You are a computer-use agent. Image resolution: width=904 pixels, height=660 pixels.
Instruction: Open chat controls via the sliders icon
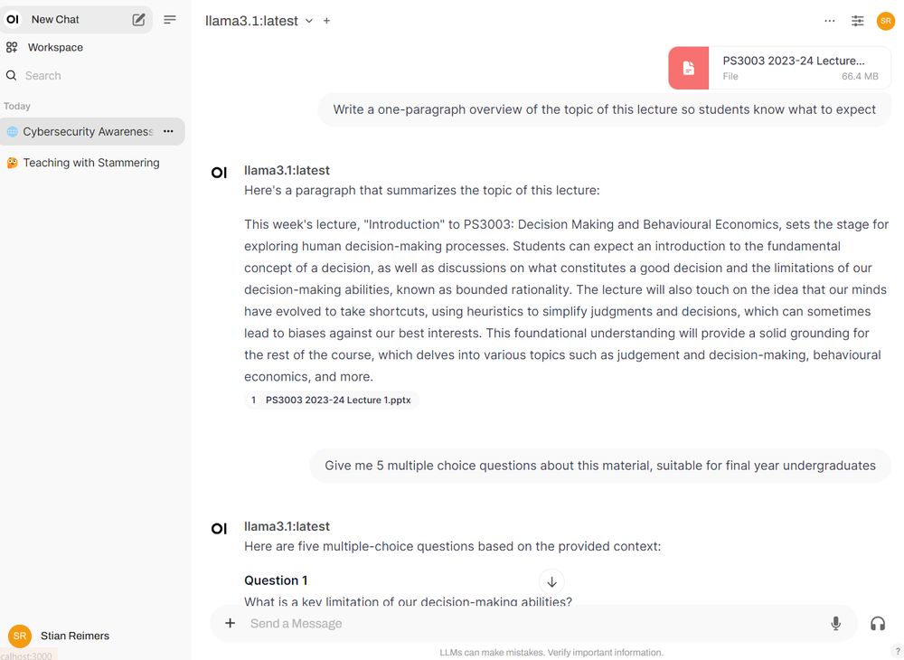(857, 20)
